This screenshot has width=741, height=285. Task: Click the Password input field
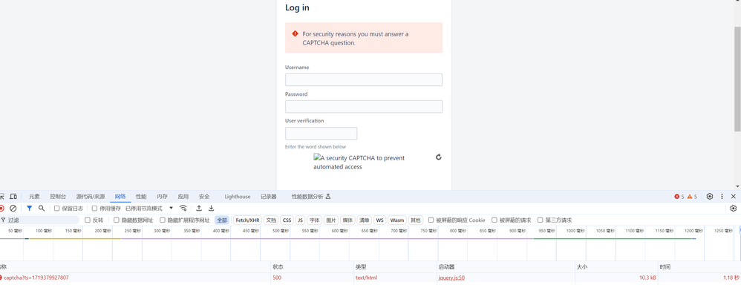click(364, 106)
